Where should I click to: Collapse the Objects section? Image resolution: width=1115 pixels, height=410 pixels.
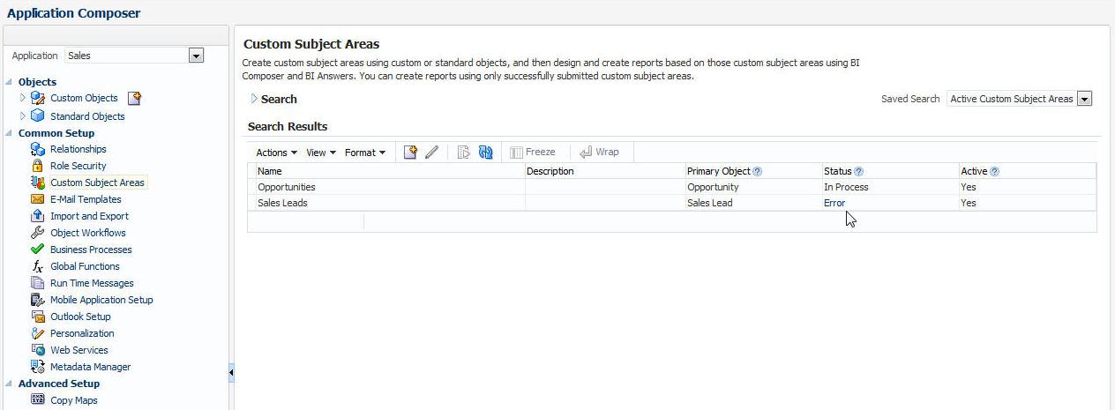pyautogui.click(x=11, y=82)
